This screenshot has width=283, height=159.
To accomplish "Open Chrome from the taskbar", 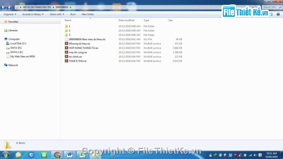I will (57, 155).
